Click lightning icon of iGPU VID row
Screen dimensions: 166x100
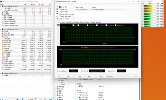2,37
